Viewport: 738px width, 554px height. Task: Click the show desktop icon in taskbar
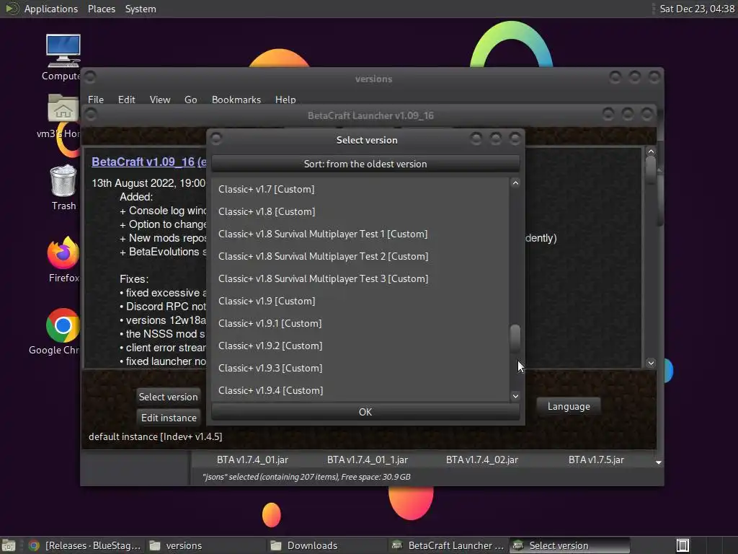coord(9,545)
